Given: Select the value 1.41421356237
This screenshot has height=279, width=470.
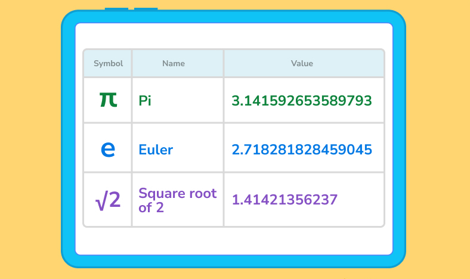Looking at the screenshot, I should click(x=285, y=200).
